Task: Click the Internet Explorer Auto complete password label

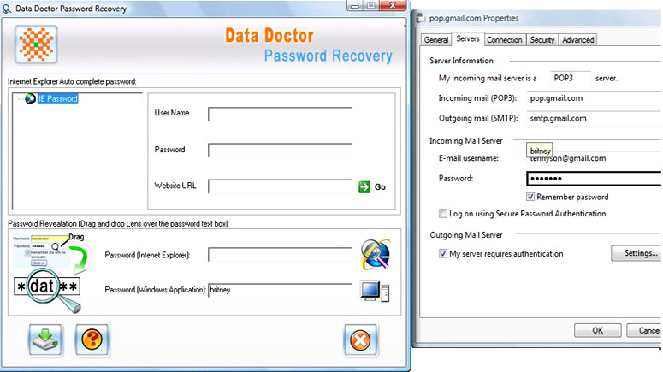Action: (72, 81)
